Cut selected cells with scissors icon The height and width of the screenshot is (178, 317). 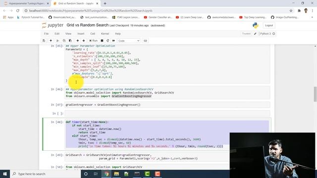58,41
